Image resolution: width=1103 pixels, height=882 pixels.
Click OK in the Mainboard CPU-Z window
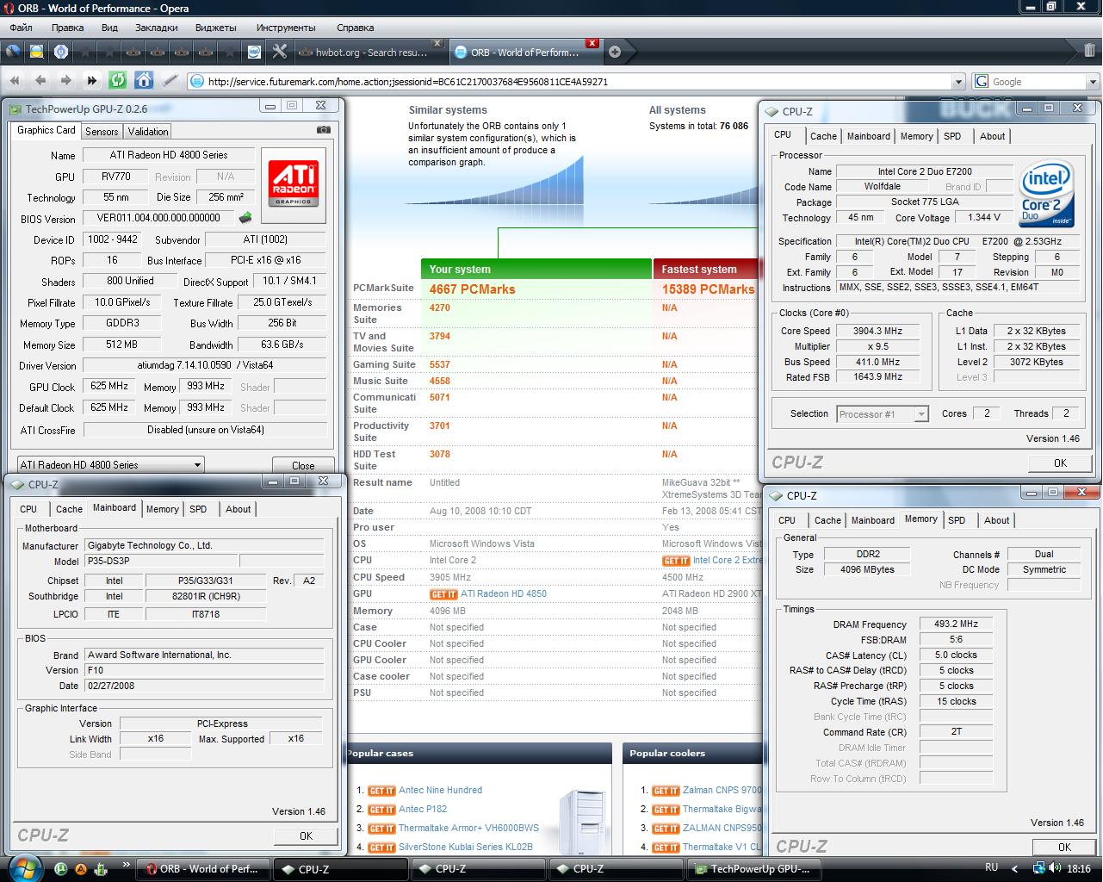(306, 836)
